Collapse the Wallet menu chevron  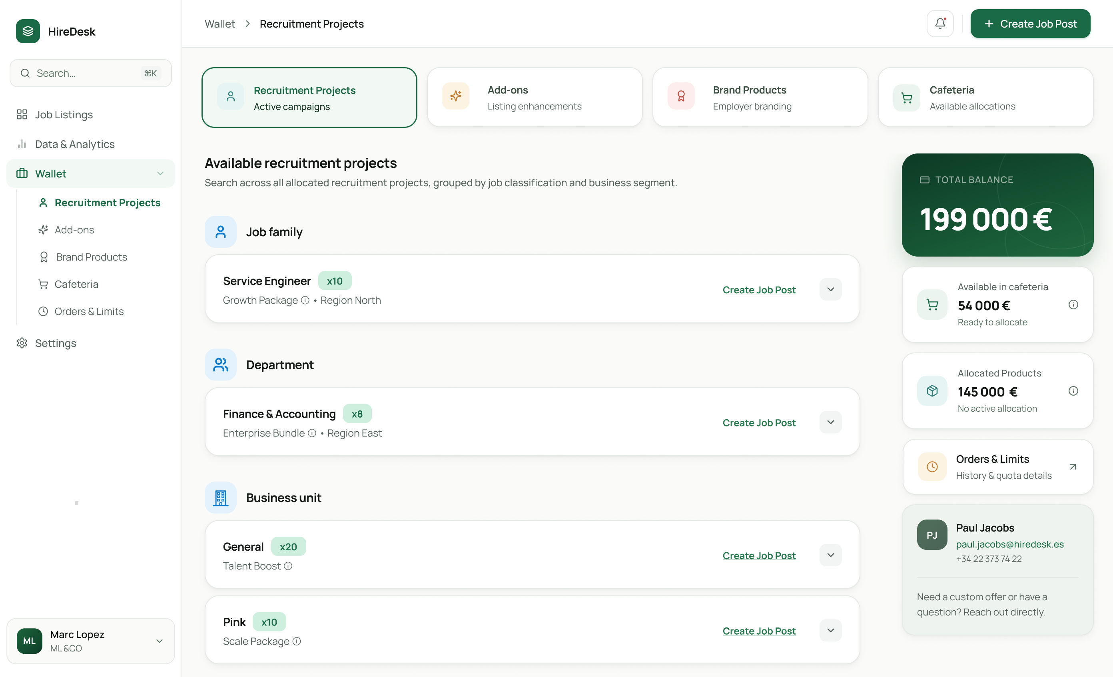tap(160, 173)
